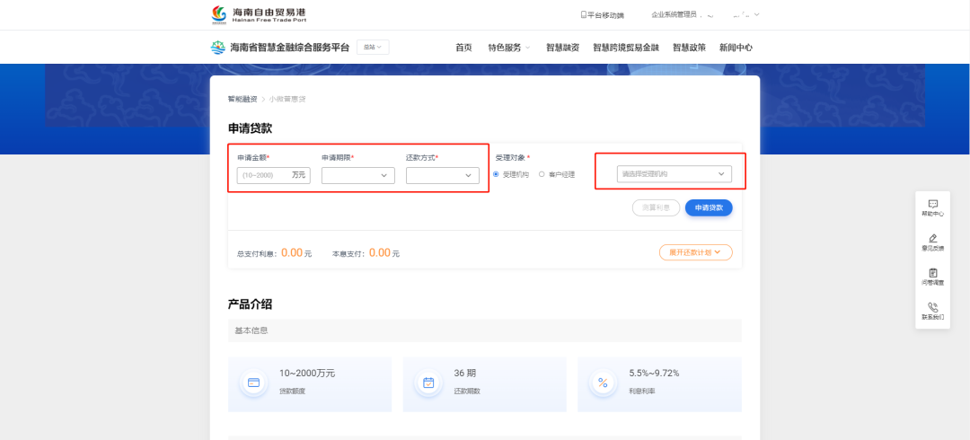This screenshot has width=970, height=440.
Task: Open the 总站 site selector
Action: coord(372,48)
